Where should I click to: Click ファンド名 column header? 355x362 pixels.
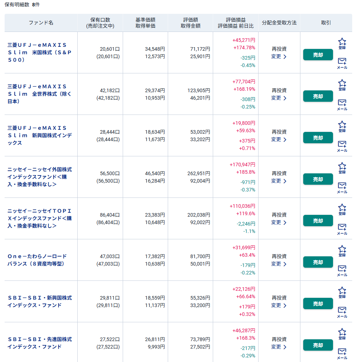click(41, 23)
